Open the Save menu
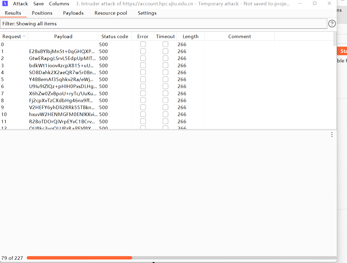347x263 pixels. tap(38, 4)
